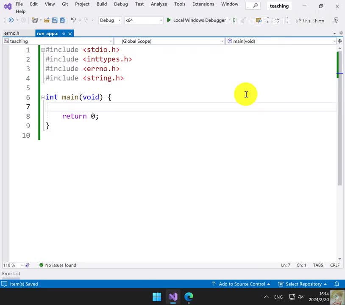
Task: Click the split editor window icon
Action: [340, 41]
